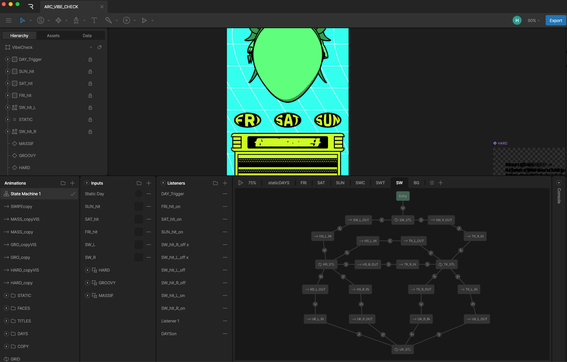Add a new input with plus

pyautogui.click(x=149, y=183)
